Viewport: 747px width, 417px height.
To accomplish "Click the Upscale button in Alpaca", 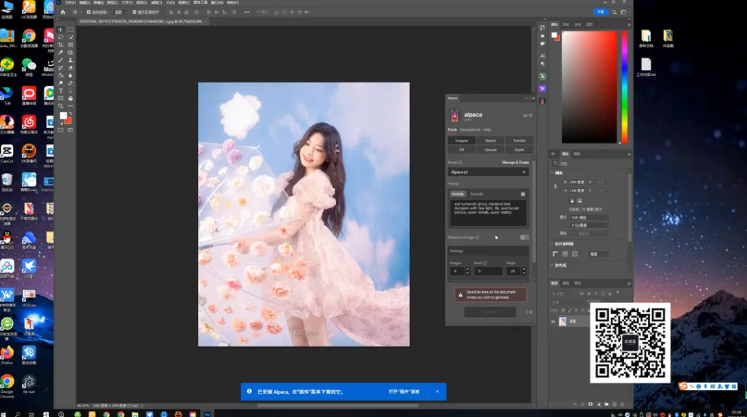I will click(x=490, y=149).
